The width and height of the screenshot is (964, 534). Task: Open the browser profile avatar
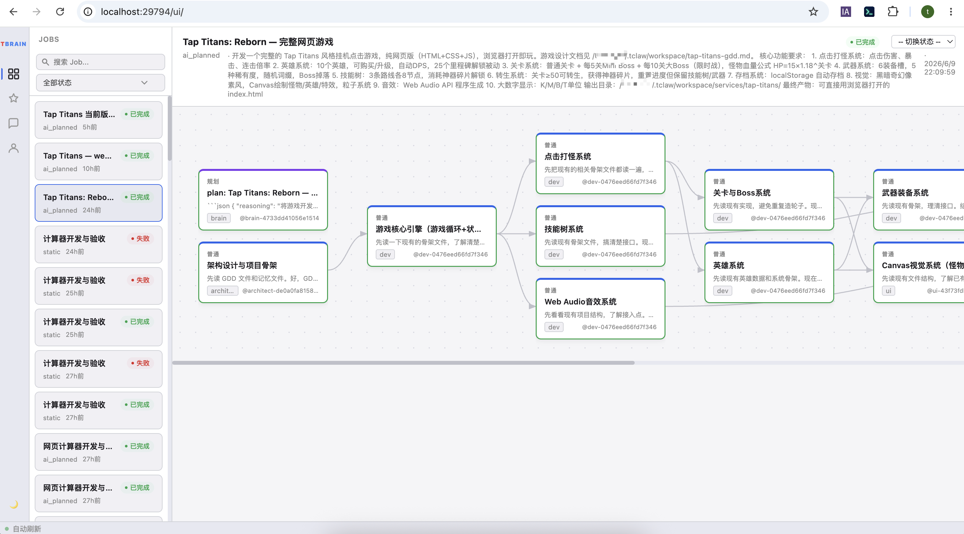click(x=927, y=12)
